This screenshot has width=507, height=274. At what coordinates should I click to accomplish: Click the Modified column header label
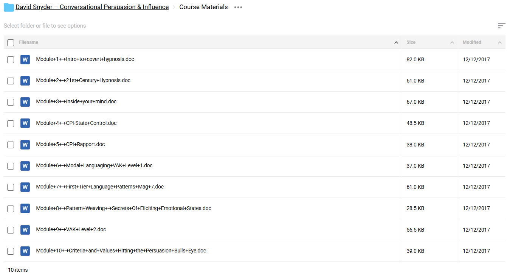[x=472, y=42]
